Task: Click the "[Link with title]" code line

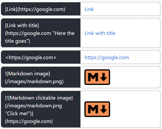Action: pyautogui.click(x=22, y=25)
